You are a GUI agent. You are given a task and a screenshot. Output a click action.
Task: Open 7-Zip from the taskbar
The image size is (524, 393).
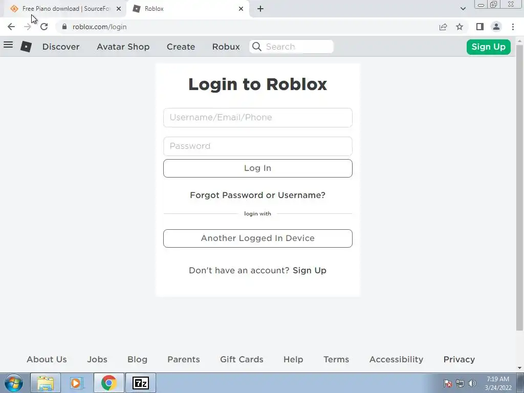click(140, 383)
